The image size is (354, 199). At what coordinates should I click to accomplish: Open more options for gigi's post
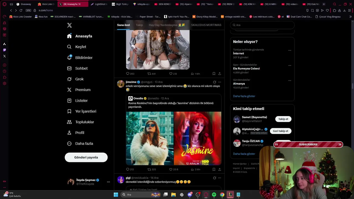(220, 178)
